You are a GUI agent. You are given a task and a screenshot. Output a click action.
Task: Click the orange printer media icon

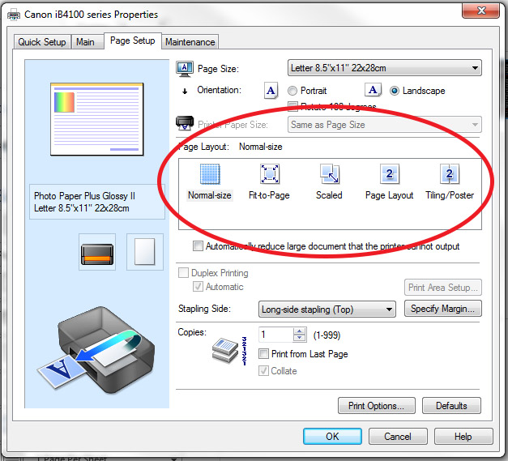pyautogui.click(x=97, y=252)
